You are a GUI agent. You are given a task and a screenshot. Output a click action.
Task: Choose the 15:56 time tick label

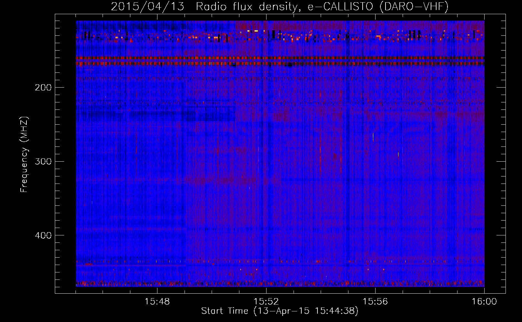coord(375,302)
